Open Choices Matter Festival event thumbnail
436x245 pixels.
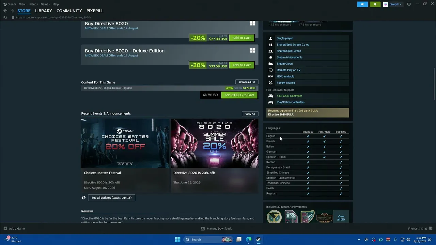click(125, 143)
